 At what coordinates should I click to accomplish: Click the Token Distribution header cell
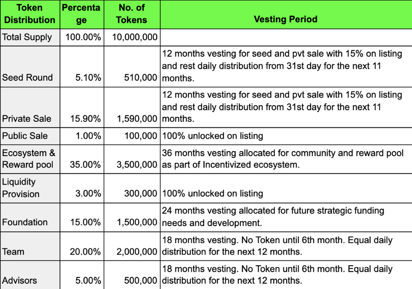click(x=30, y=14)
